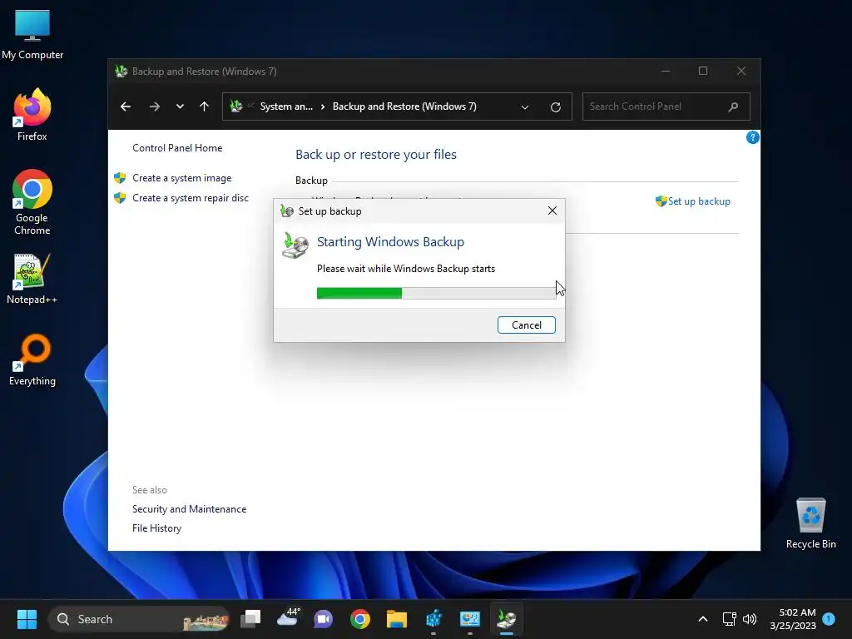Launch Everything search desktop shortcut
Screen dimensions: 852x639
click(x=32, y=359)
